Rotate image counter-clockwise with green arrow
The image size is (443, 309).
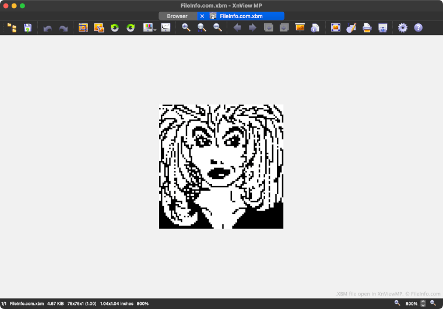(x=115, y=27)
